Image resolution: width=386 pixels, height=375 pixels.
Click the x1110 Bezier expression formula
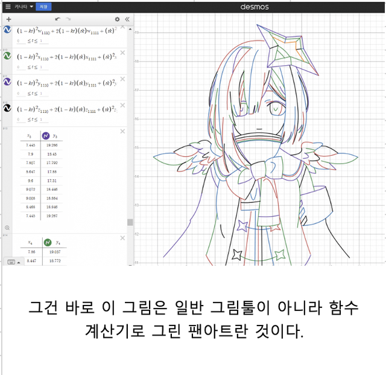tap(67, 57)
